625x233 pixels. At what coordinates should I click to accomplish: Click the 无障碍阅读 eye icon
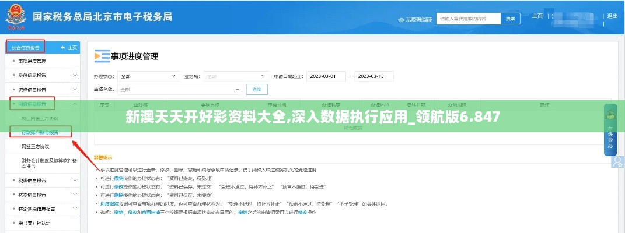[x=401, y=19]
